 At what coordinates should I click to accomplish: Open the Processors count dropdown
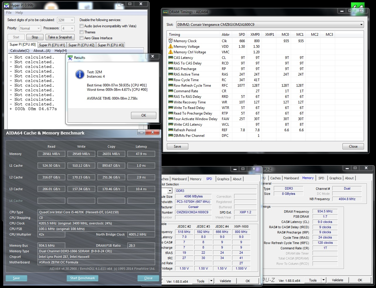pos(68,28)
